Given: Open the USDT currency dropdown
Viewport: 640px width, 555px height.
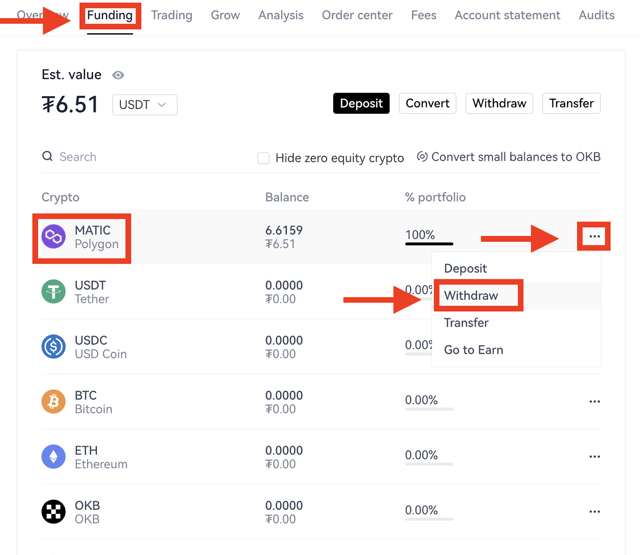Looking at the screenshot, I should pyautogui.click(x=145, y=105).
